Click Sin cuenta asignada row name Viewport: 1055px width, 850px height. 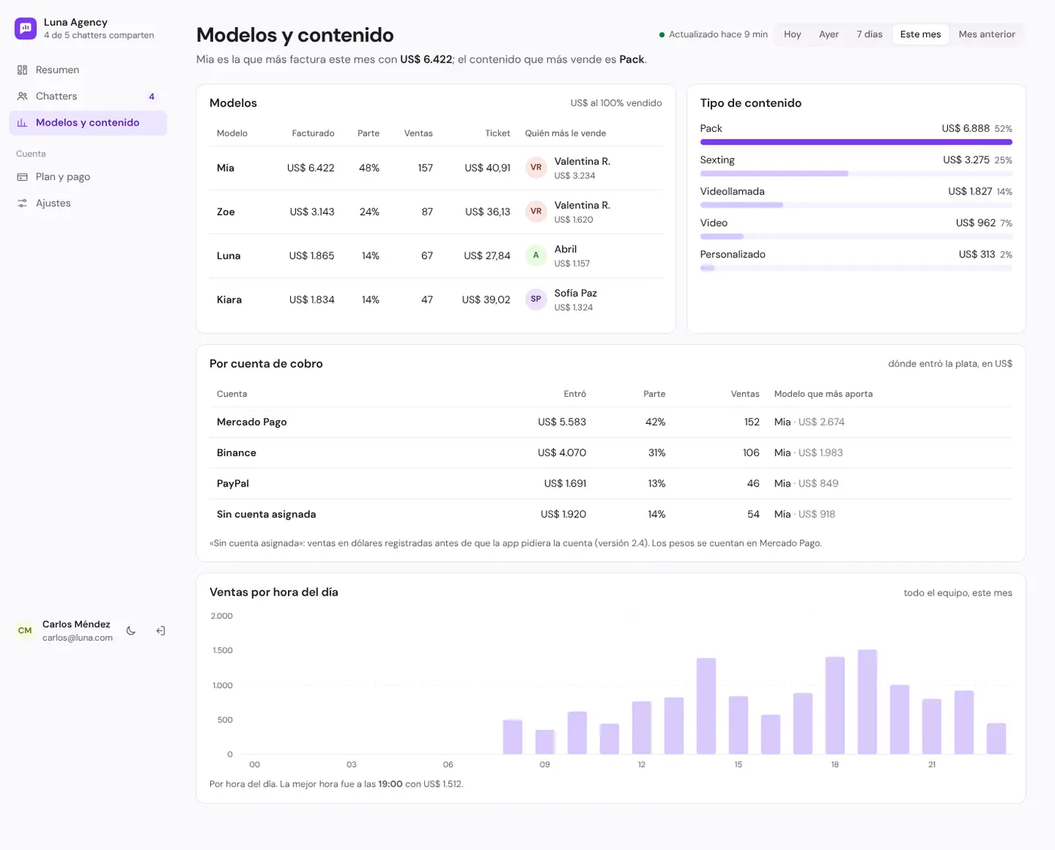click(x=266, y=515)
